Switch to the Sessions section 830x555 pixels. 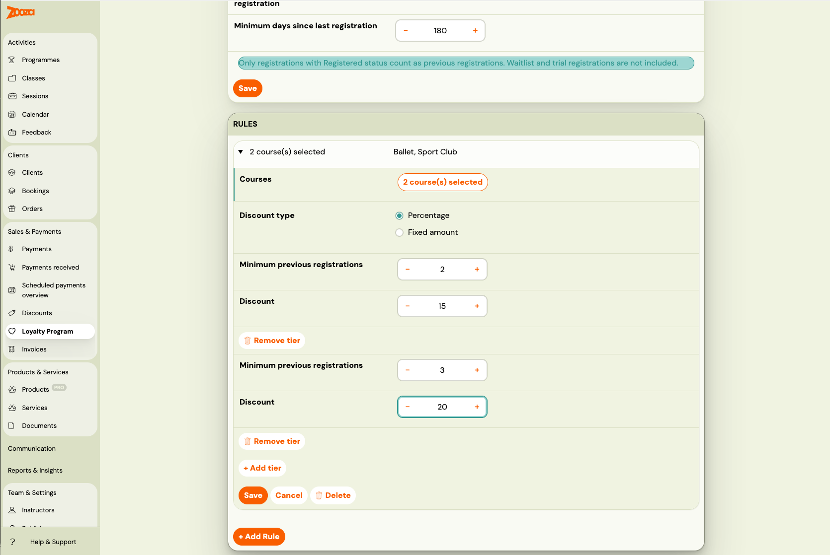pos(12,96)
